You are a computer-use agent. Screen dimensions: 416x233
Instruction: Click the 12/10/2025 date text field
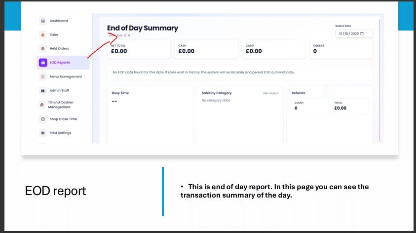click(x=348, y=34)
